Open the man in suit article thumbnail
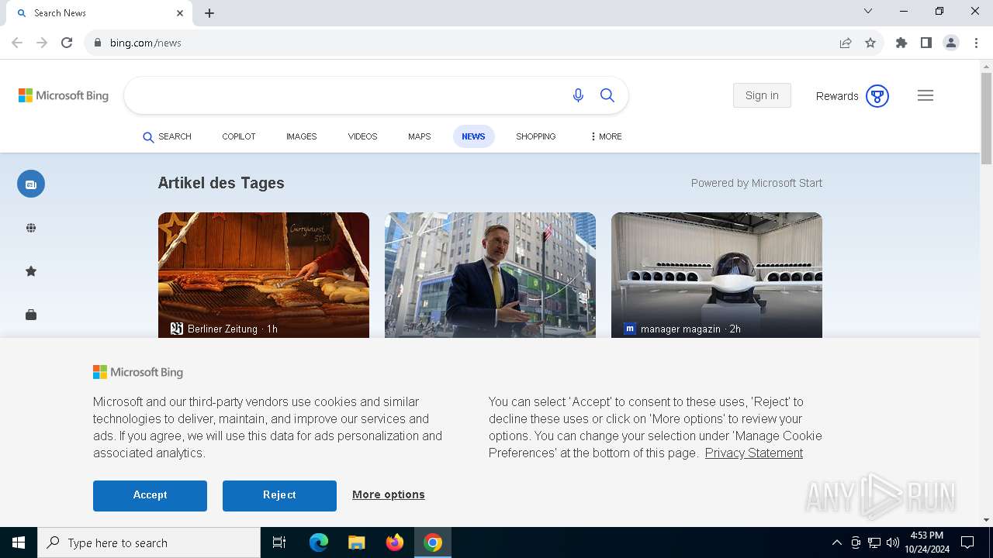This screenshot has height=558, width=993. (490, 275)
